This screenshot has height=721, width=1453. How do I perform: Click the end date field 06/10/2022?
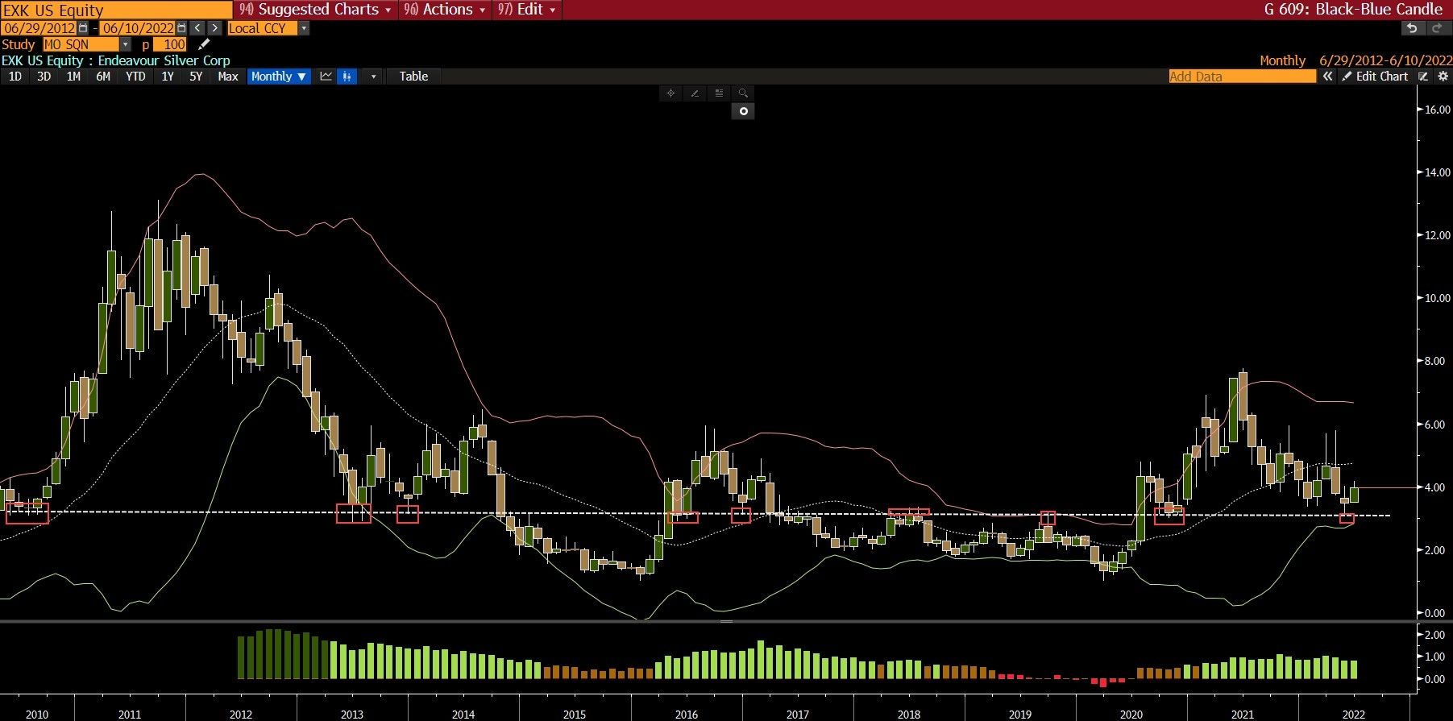138,28
